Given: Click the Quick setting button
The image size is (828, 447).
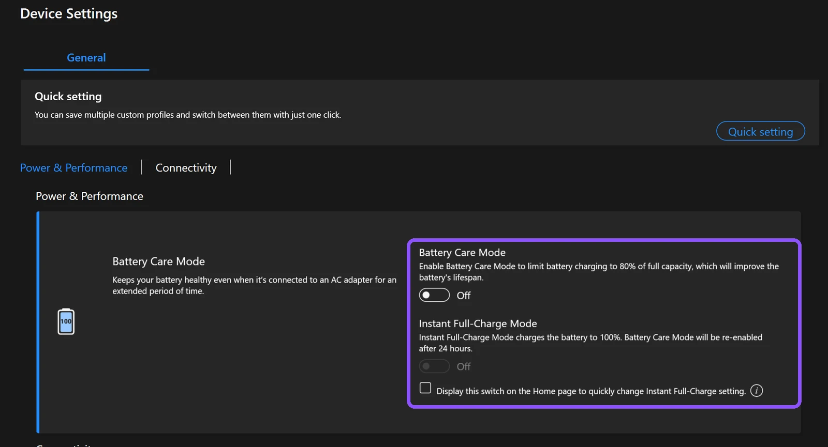Looking at the screenshot, I should coord(760,131).
